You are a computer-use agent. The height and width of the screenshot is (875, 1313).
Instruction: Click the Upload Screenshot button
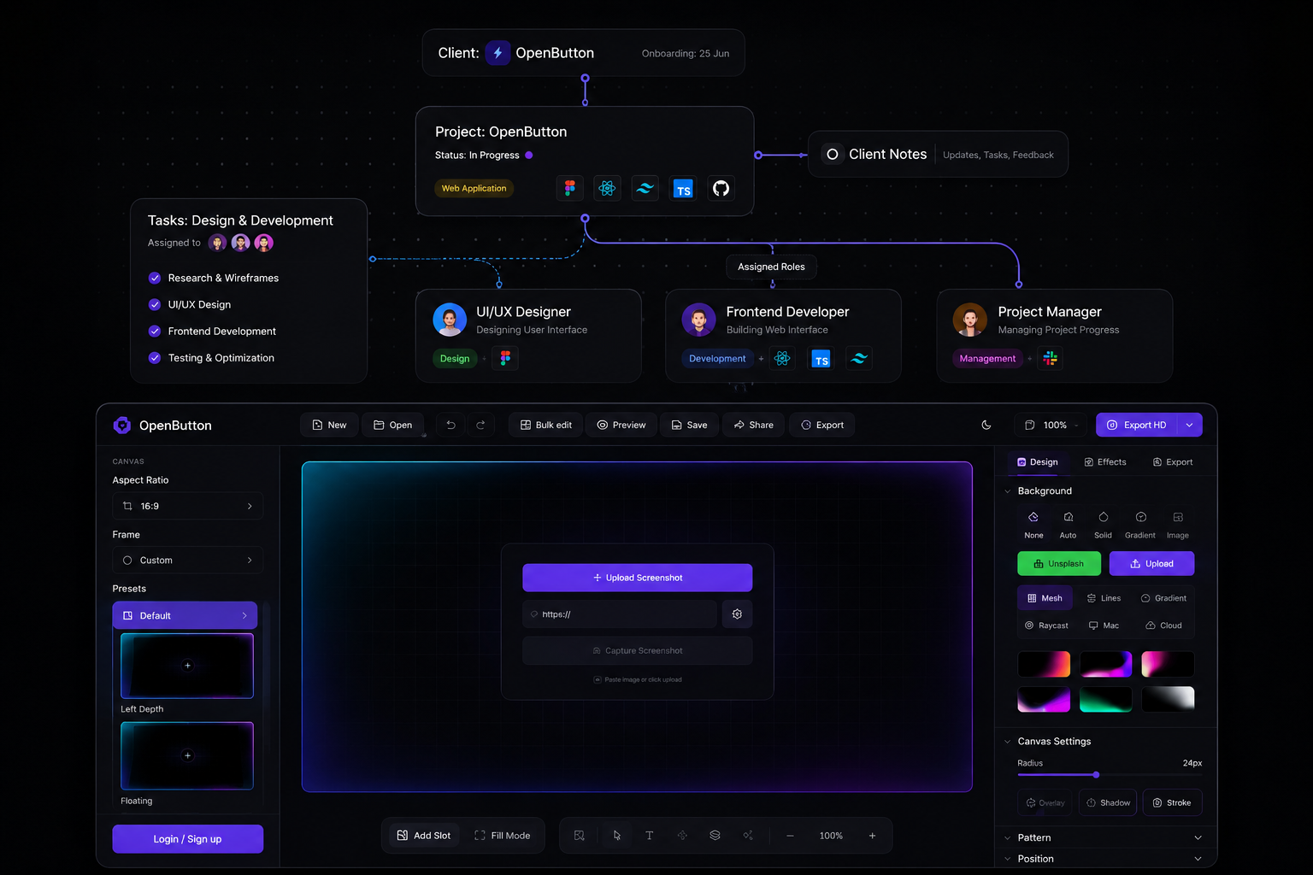coord(638,578)
